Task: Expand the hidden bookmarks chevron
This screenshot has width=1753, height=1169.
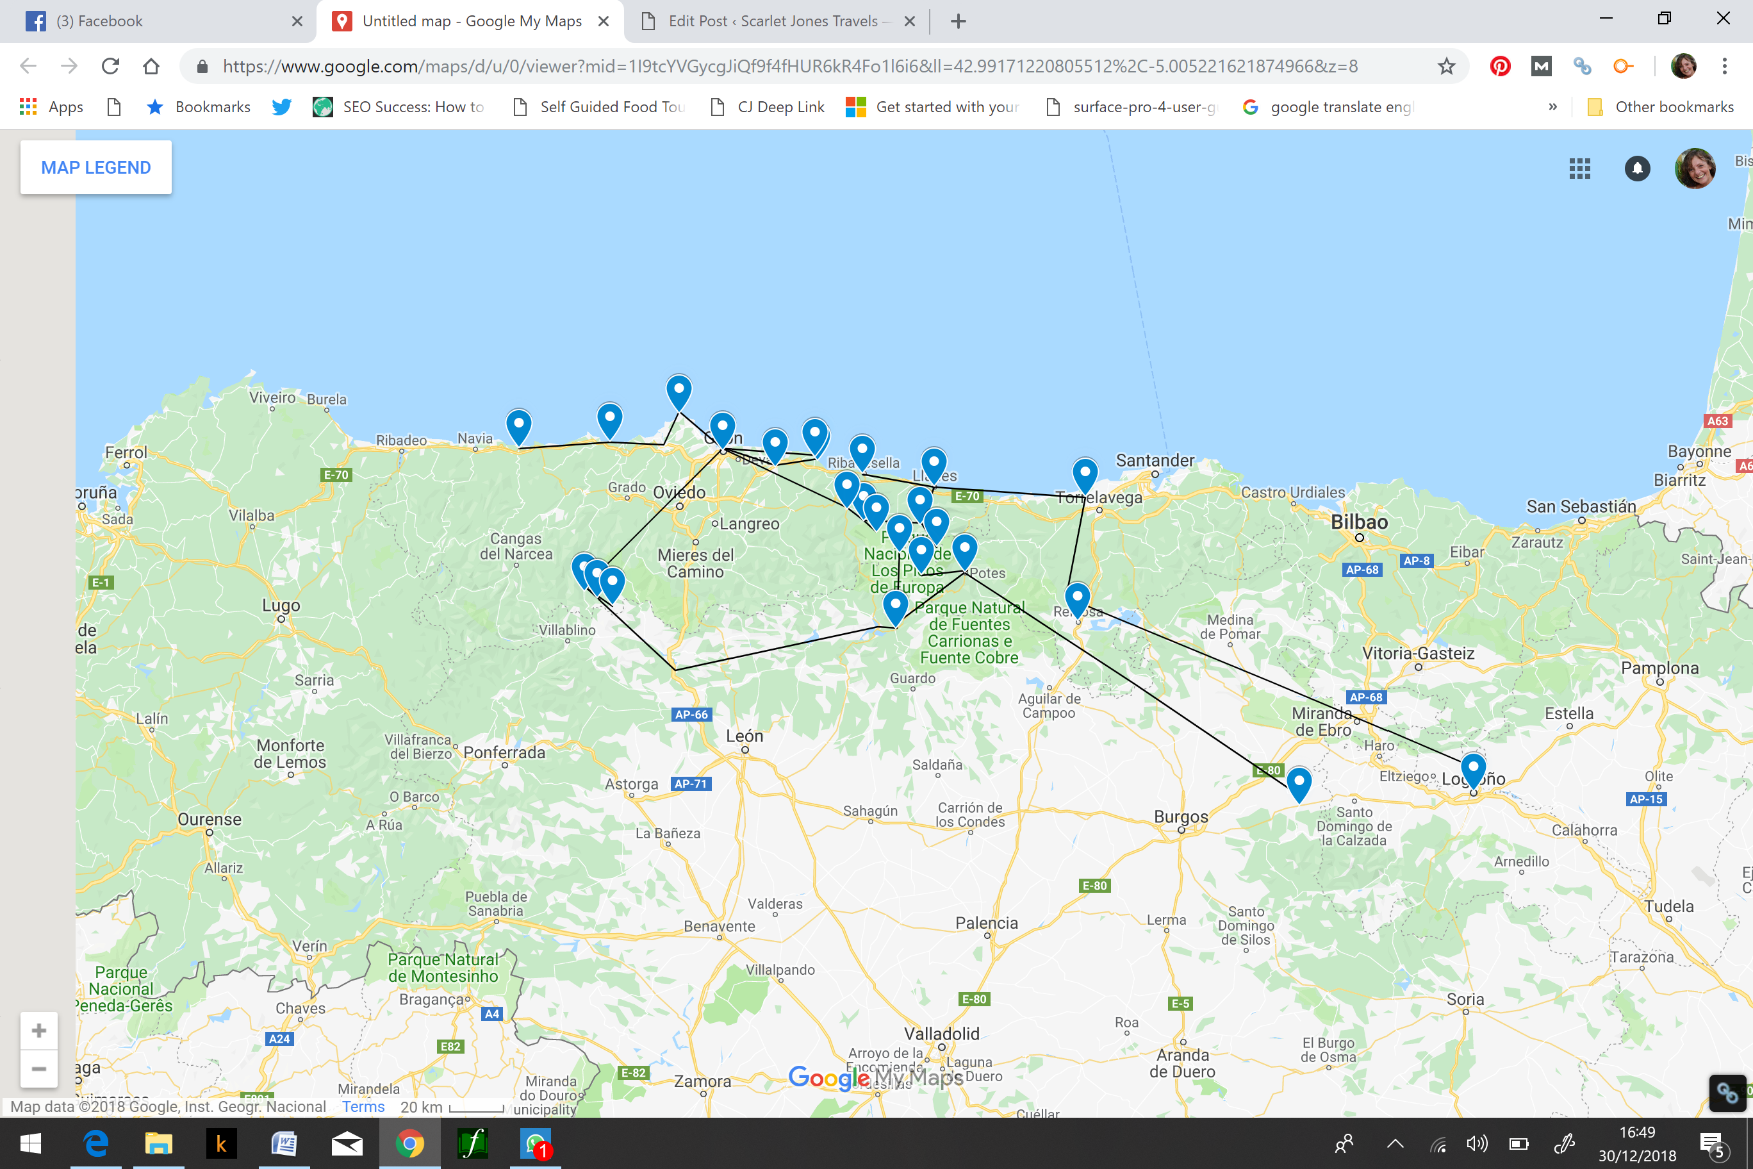Action: pos(1552,106)
